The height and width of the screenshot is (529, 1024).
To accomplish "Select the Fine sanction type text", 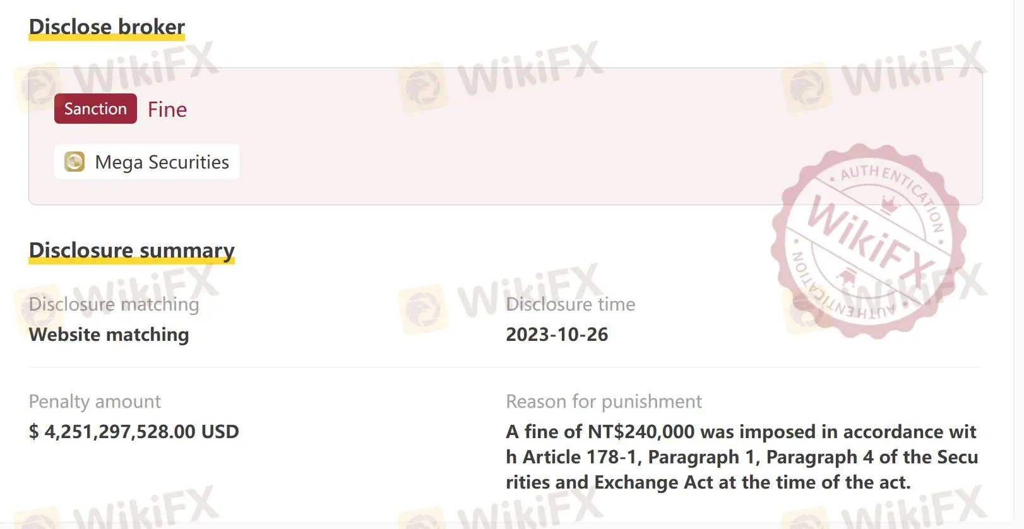I will click(x=167, y=109).
